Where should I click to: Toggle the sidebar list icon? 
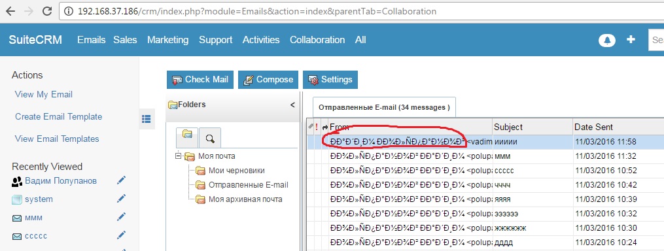(146, 119)
